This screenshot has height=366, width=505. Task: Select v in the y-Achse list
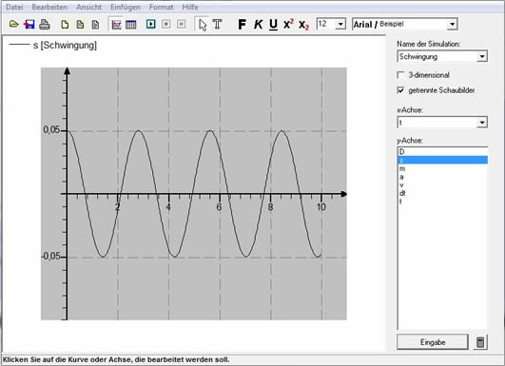tap(442, 185)
